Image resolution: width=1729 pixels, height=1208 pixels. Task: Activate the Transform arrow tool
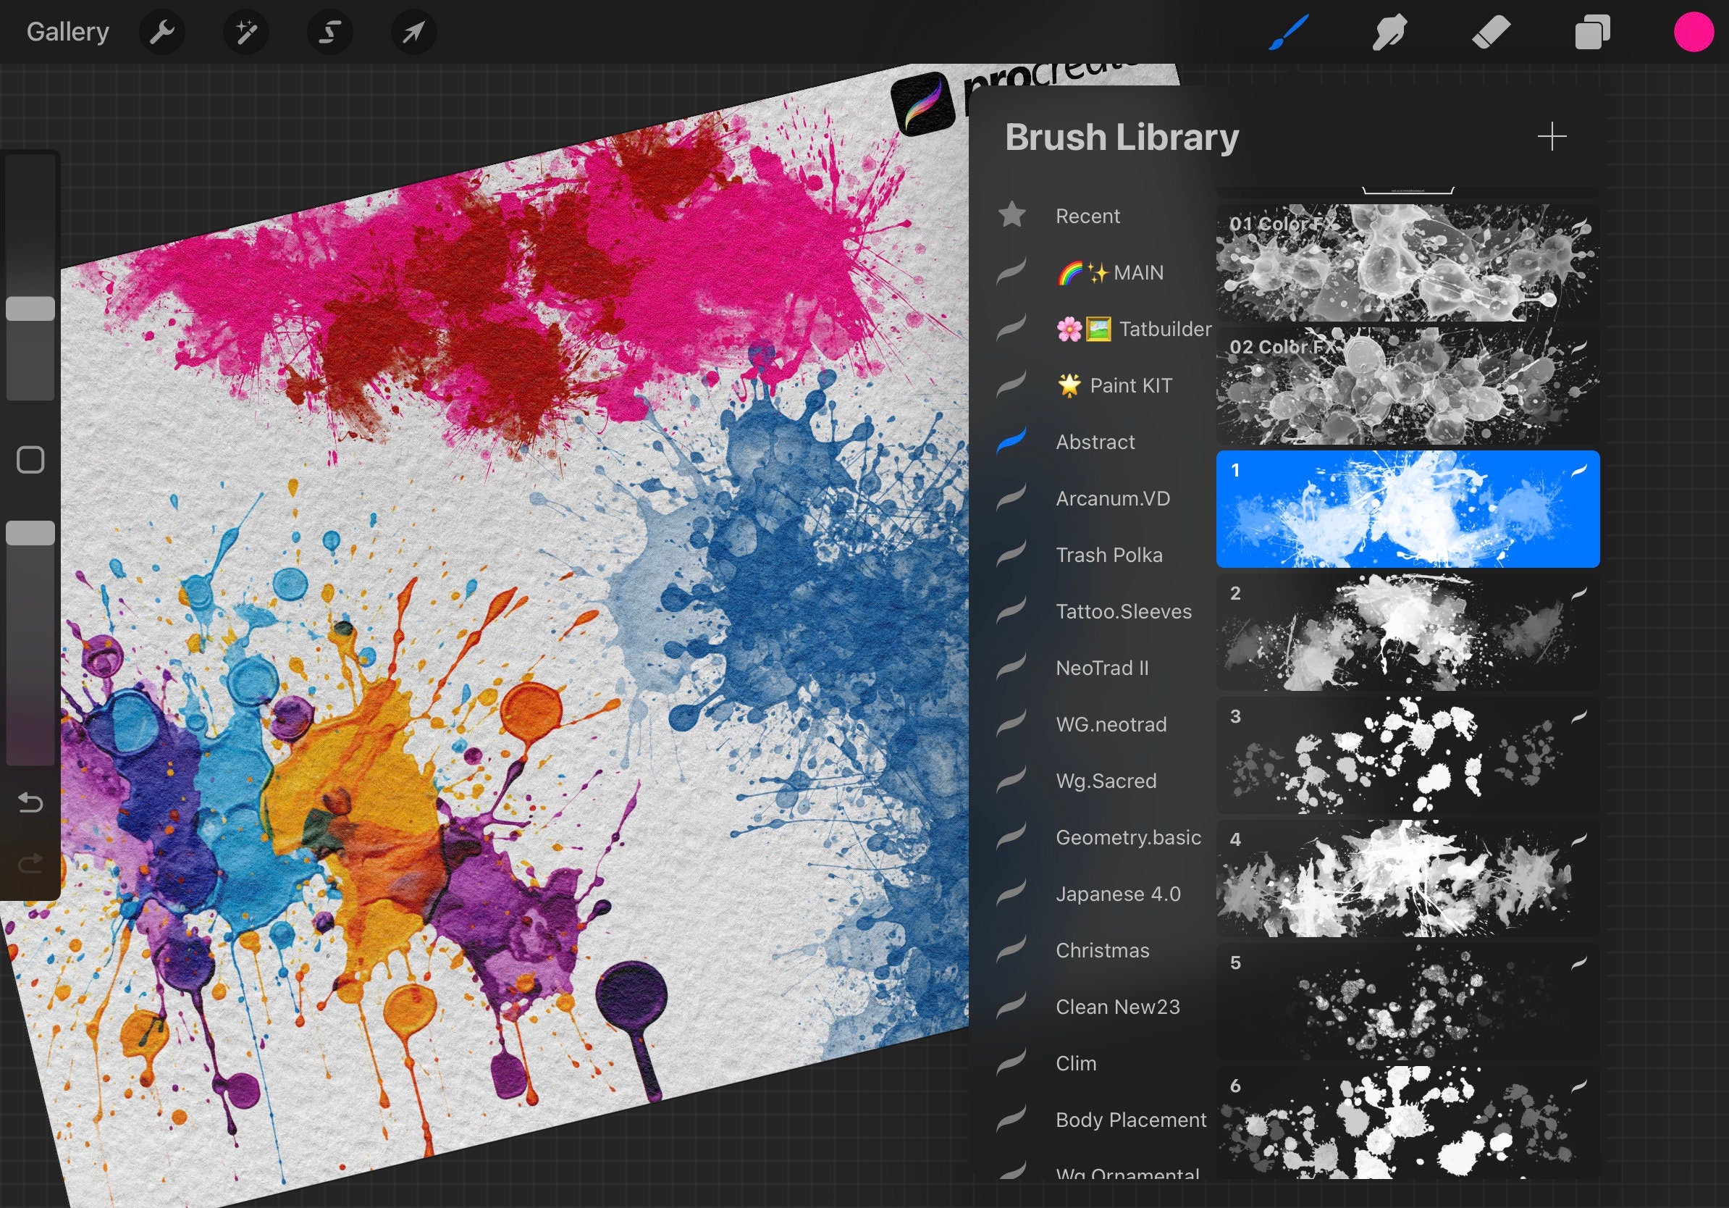pos(413,32)
